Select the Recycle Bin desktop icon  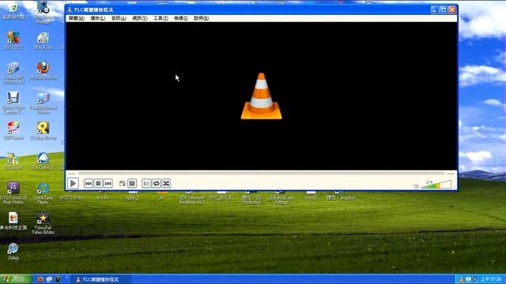coord(13,10)
